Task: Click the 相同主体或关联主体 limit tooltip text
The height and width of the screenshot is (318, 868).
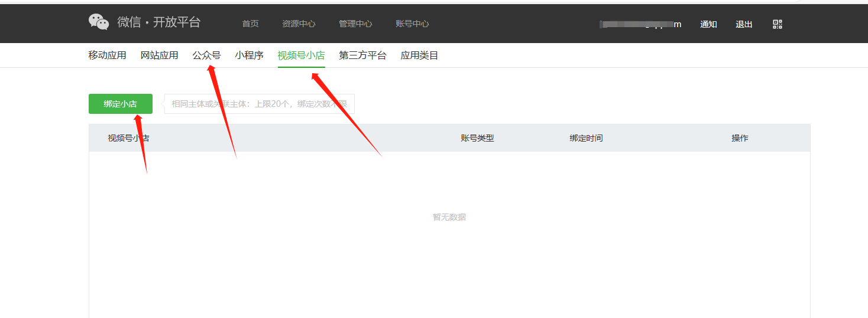Action: pos(260,104)
